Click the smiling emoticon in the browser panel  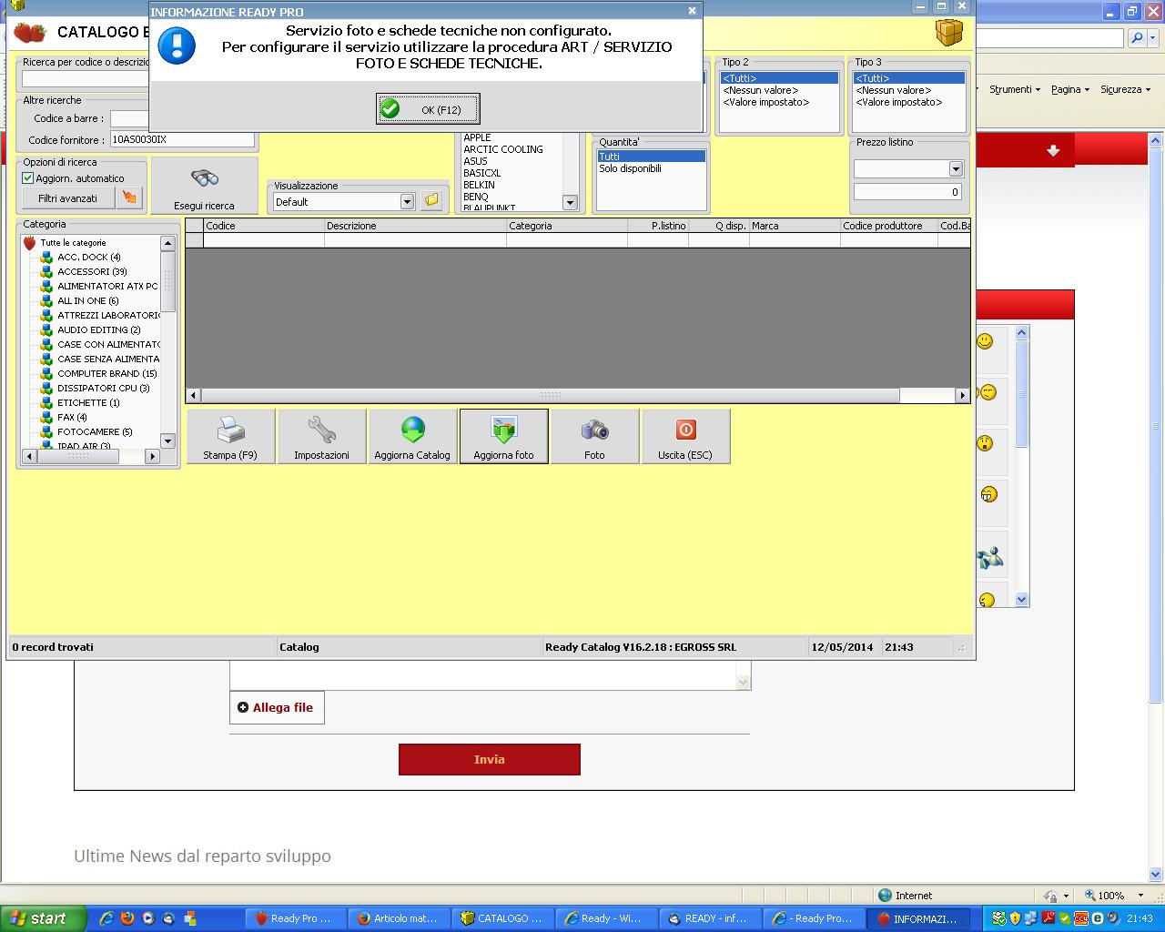coord(985,341)
